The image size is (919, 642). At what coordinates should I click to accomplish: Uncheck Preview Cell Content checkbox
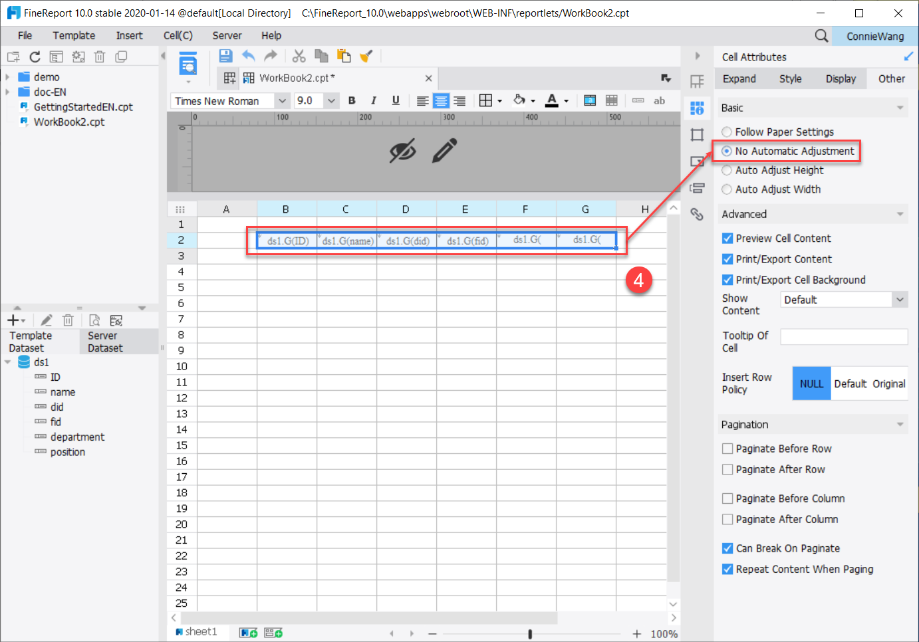point(727,238)
